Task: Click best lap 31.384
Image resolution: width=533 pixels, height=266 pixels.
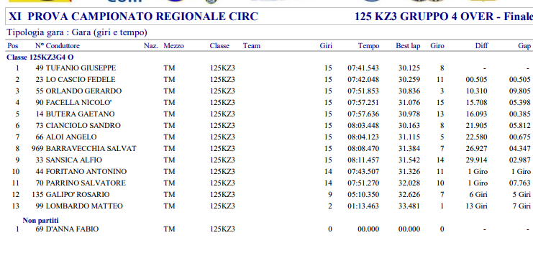Action: coord(409,149)
